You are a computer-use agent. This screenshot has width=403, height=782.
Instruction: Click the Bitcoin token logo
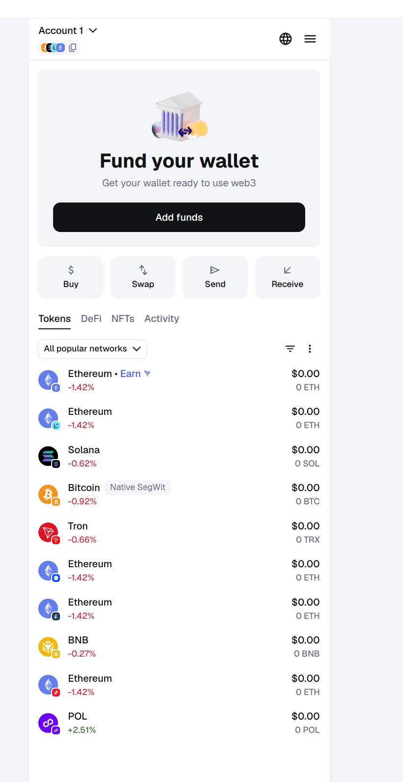[48, 494]
